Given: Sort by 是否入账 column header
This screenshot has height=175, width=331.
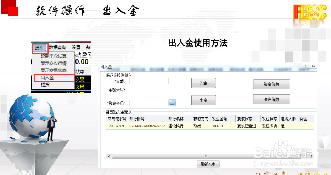Looking at the screenshot, I should pyautogui.click(x=288, y=119).
